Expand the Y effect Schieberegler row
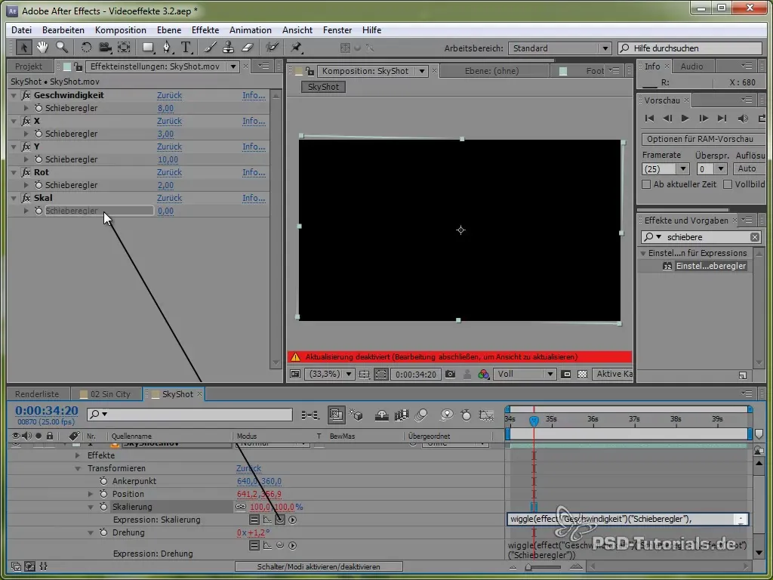Viewport: 773px width, 580px height. point(26,159)
